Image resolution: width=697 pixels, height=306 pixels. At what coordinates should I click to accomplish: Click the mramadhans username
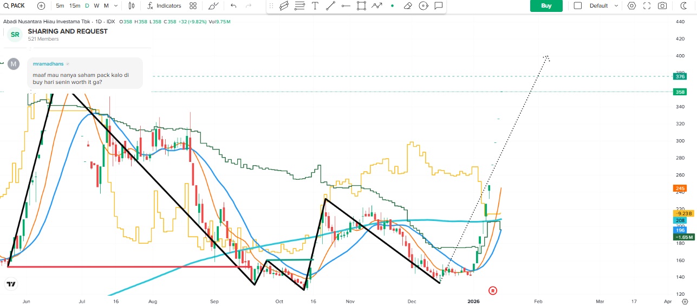(48, 64)
